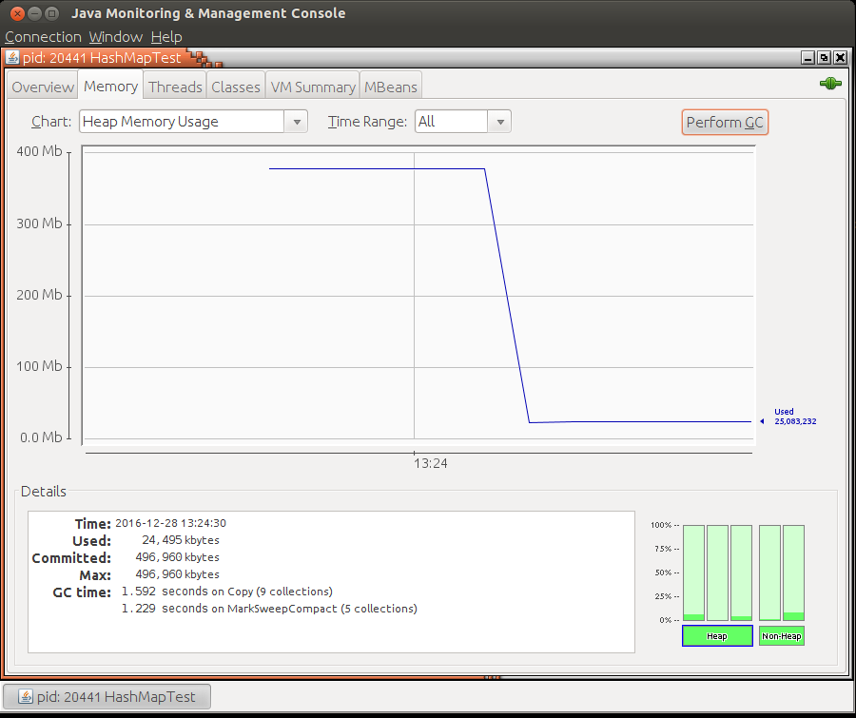Open the Connection menu
Viewport: 856px width, 718px height.
click(x=43, y=37)
